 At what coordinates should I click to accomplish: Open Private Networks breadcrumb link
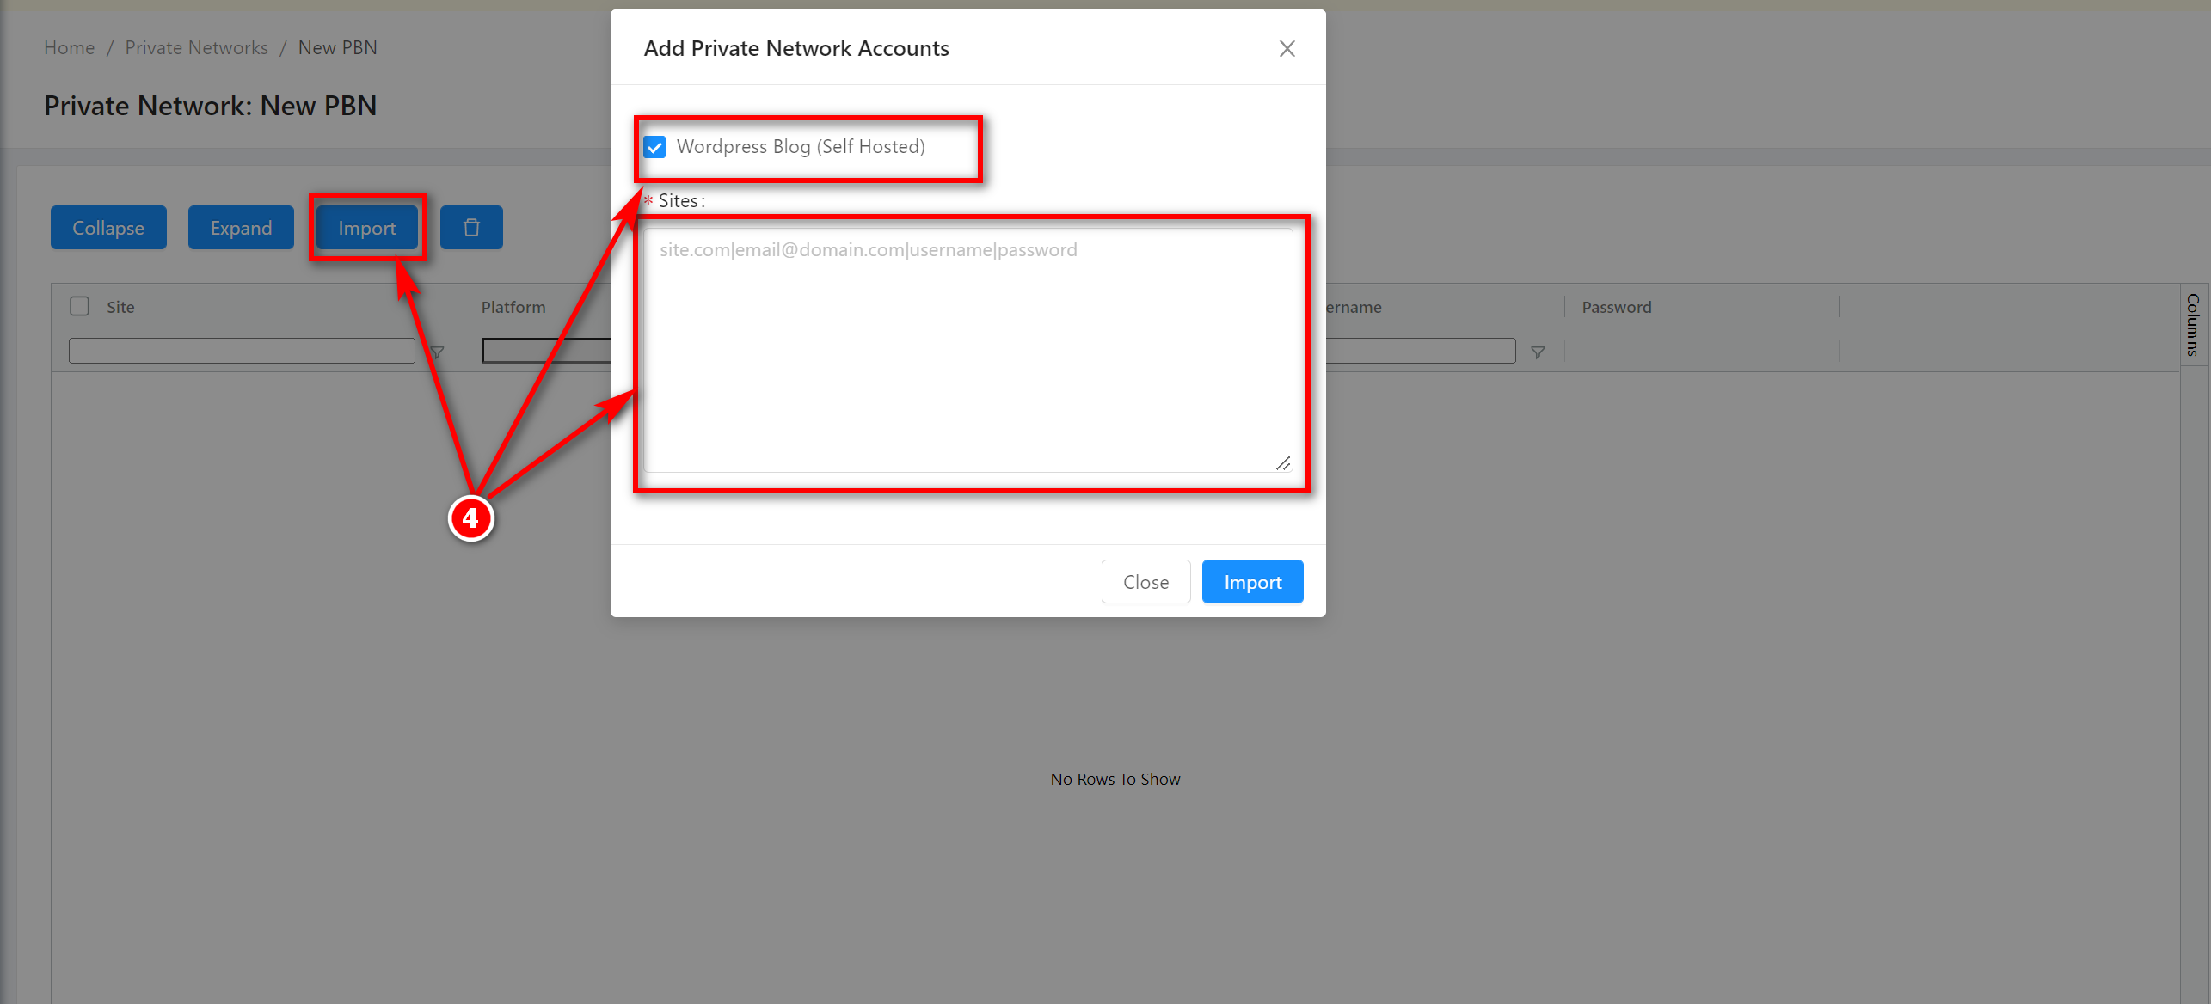tap(196, 48)
